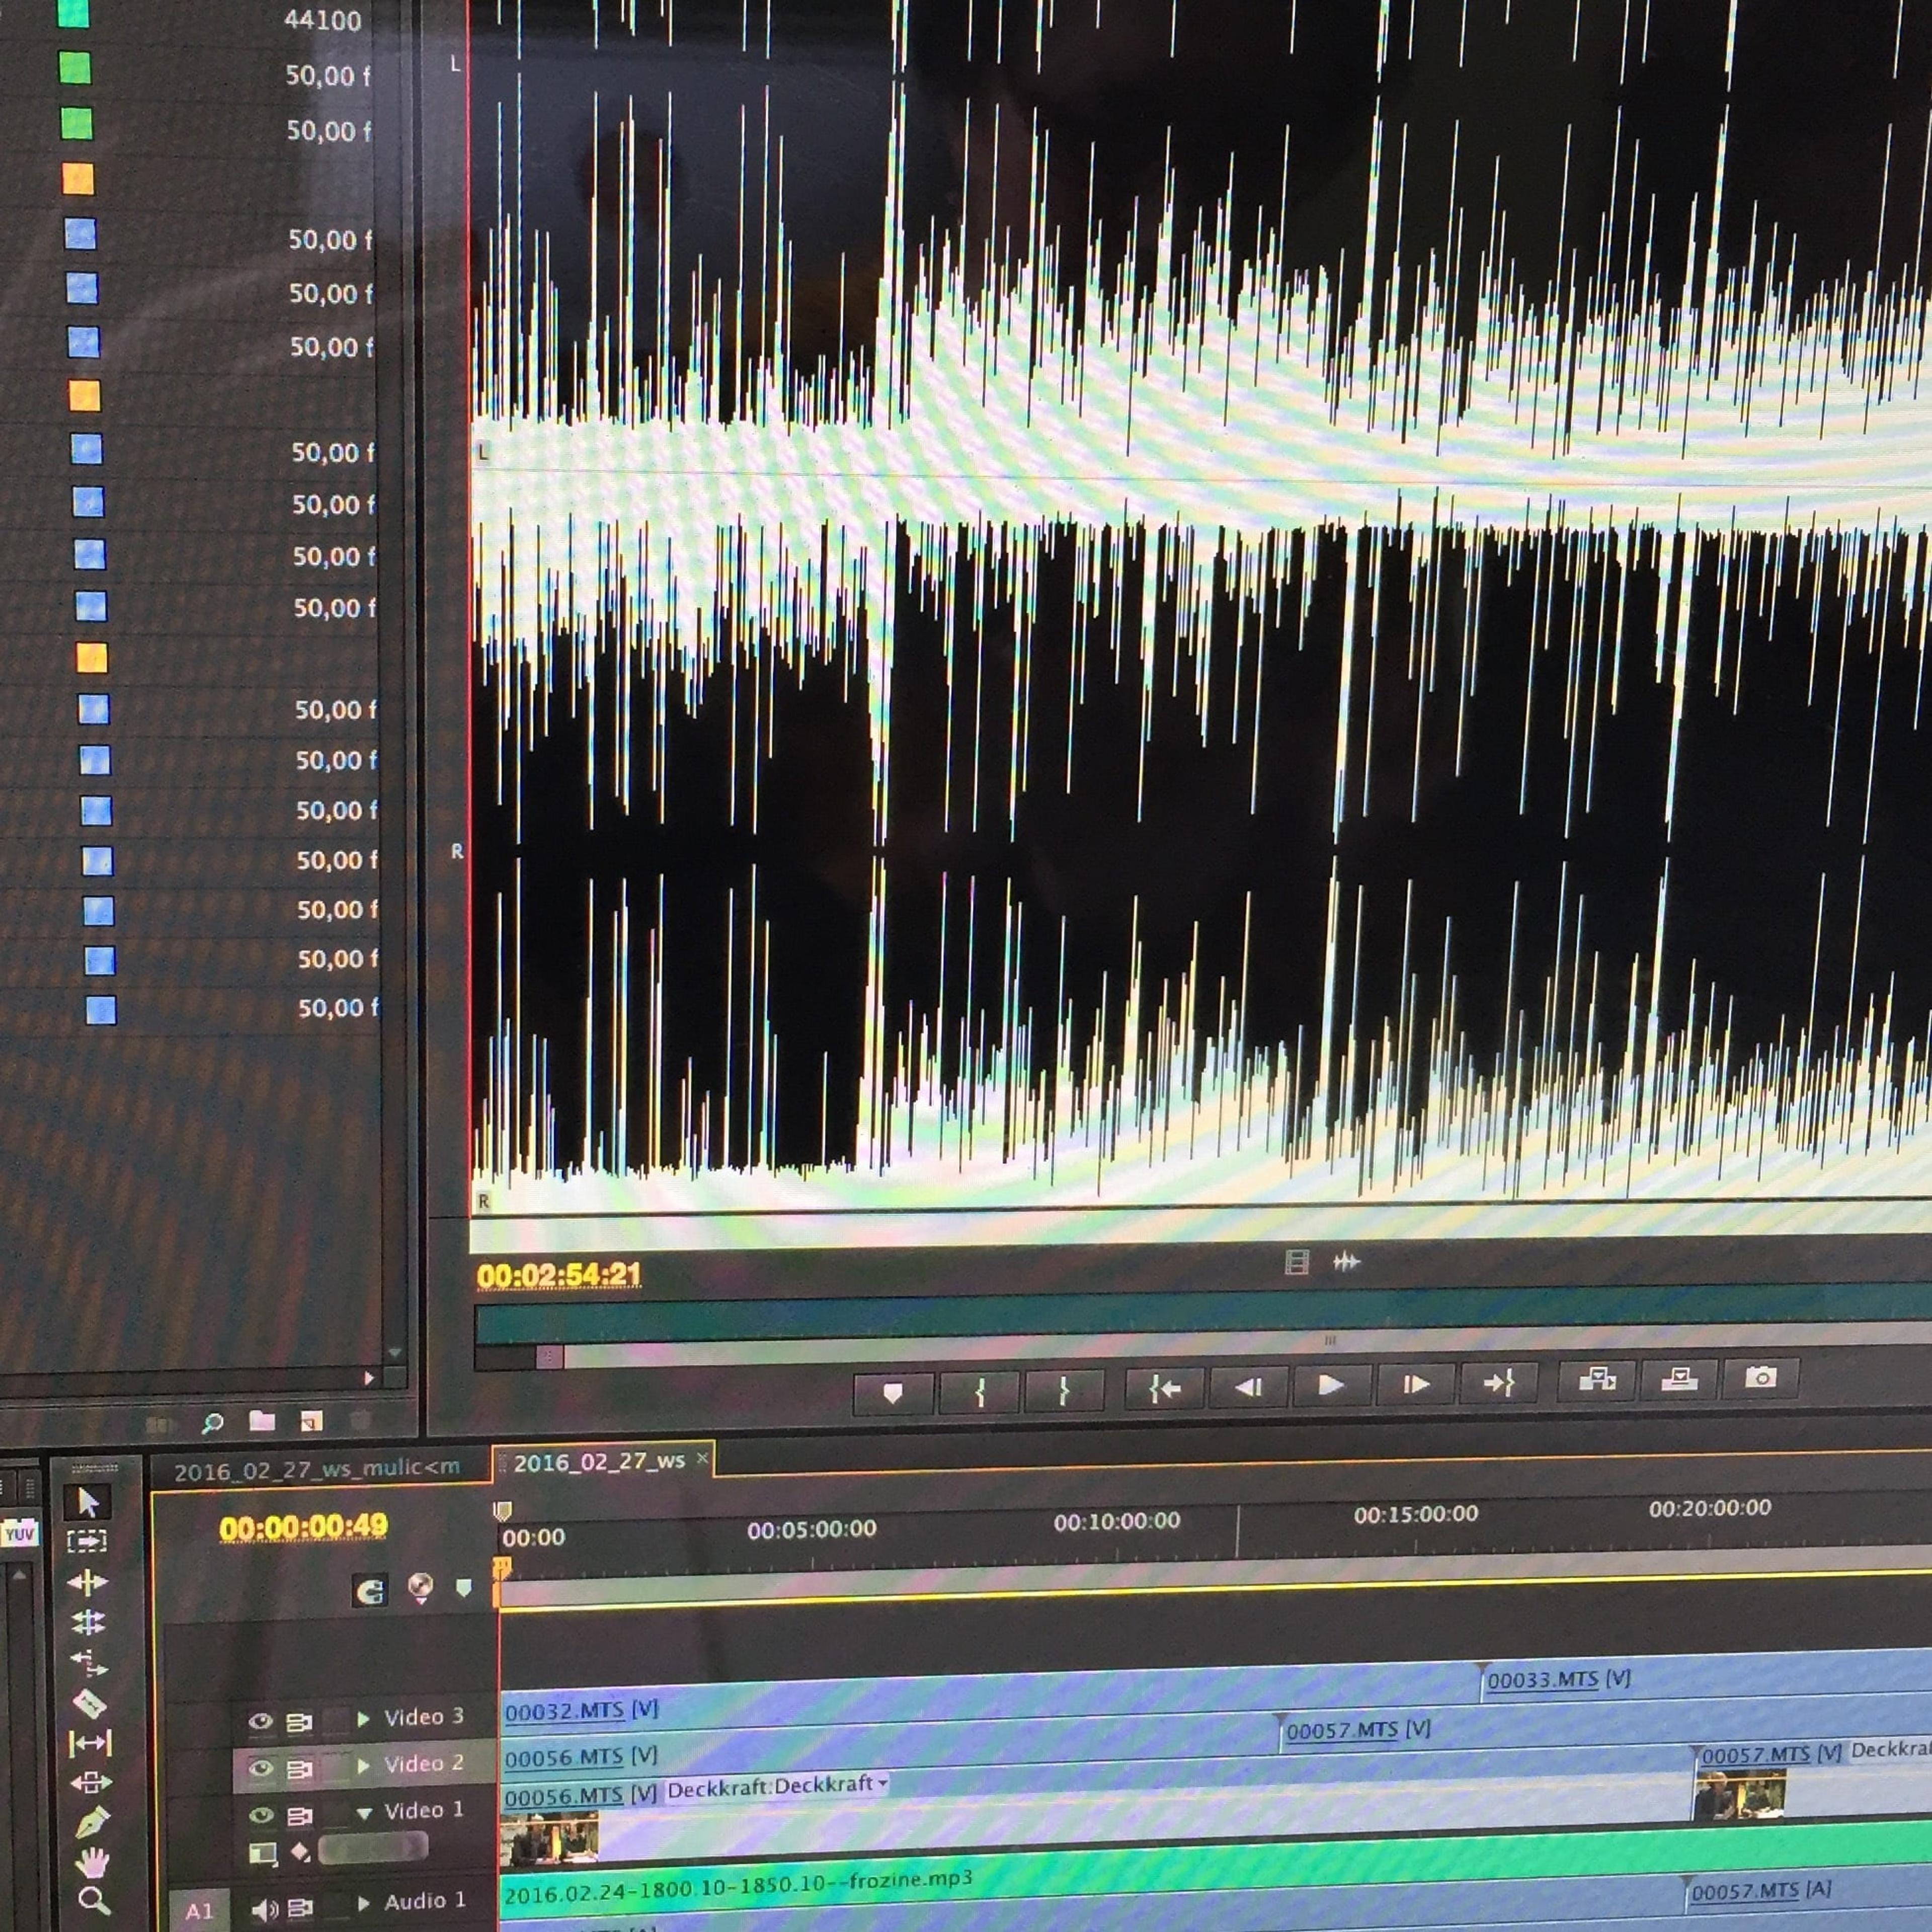The height and width of the screenshot is (1932, 1932).
Task: Toggle sync lock on Audio 1
Action: click(x=300, y=1908)
